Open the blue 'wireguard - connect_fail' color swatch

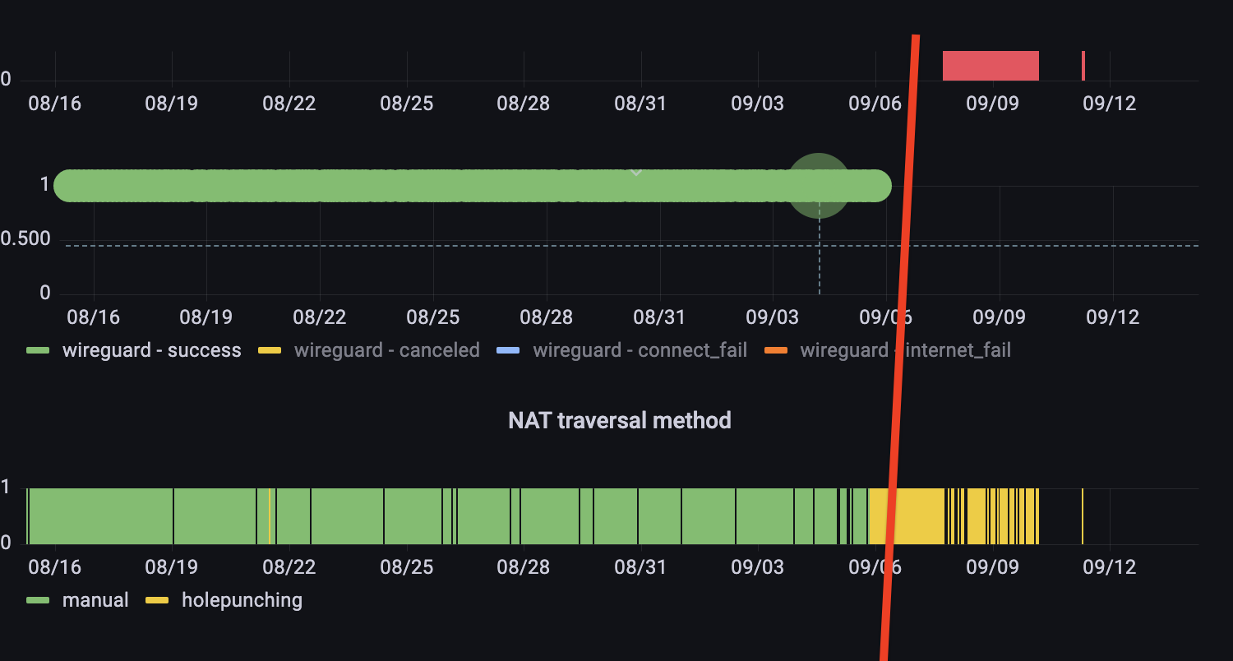509,351
